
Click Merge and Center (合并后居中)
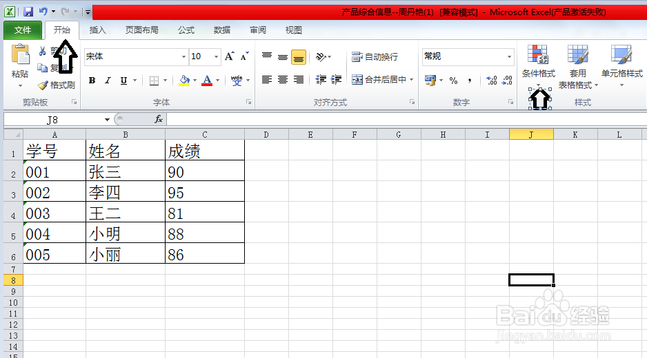379,79
